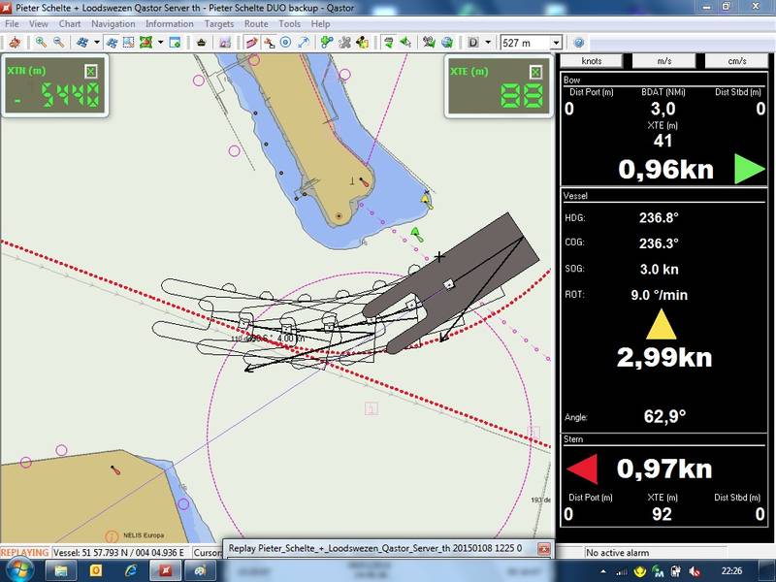The height and width of the screenshot is (582, 776).
Task: Close the Replay Pieter_Schelte popup bar
Action: (x=543, y=549)
